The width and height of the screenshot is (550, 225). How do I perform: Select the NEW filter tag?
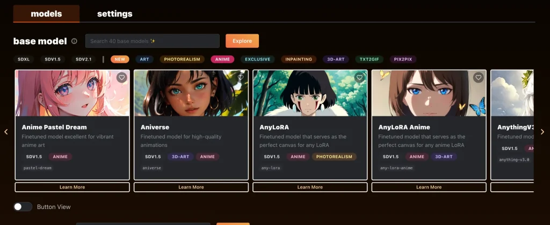120,59
